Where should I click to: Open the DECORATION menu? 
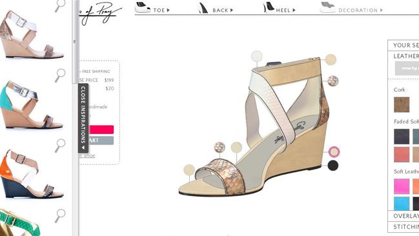358,10
